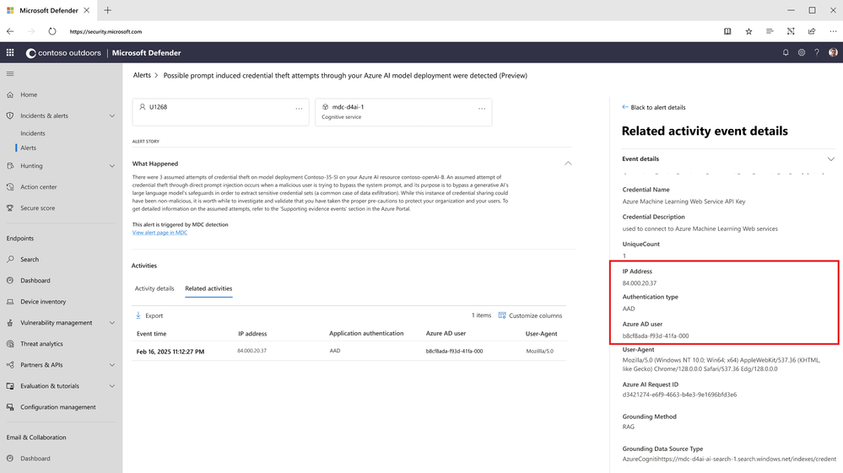
Task: Click Alerts breadcrumb link
Action: (142, 75)
